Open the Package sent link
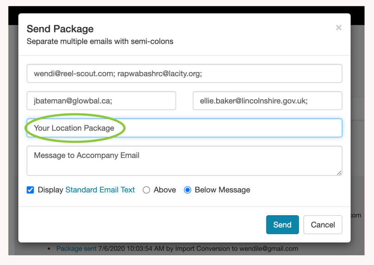This screenshot has width=374, height=265. click(76, 249)
